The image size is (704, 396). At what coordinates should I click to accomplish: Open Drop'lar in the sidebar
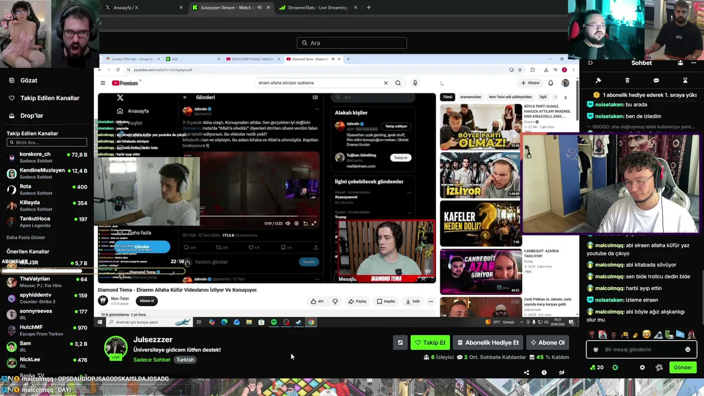(x=26, y=116)
